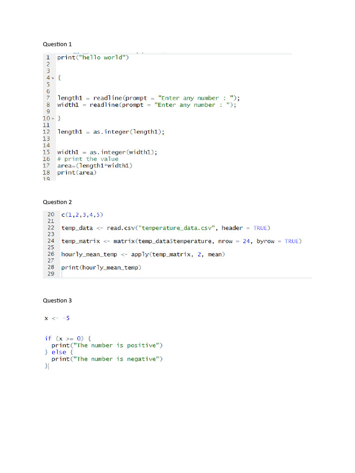355x473 pixels.
Task: Click the '} else {' line
Action: coord(59,352)
